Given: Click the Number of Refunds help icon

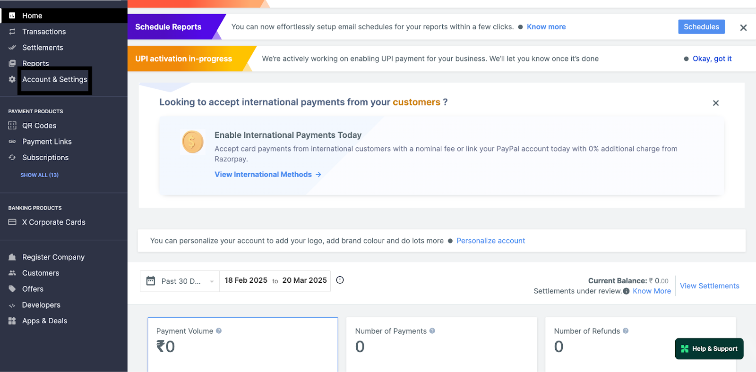Looking at the screenshot, I should point(626,331).
